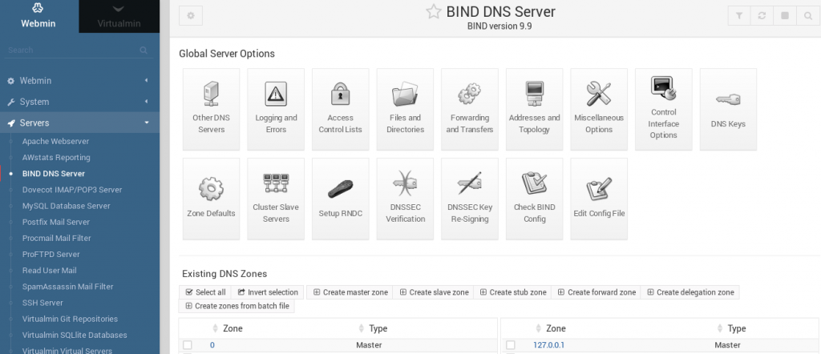Open Read User Mail

49,271
